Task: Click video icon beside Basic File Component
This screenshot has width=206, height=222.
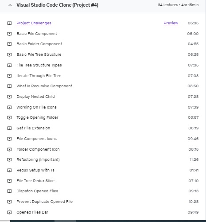Action: click(9, 34)
